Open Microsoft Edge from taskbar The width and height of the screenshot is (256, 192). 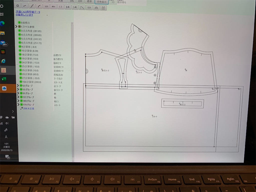(x=2, y=23)
